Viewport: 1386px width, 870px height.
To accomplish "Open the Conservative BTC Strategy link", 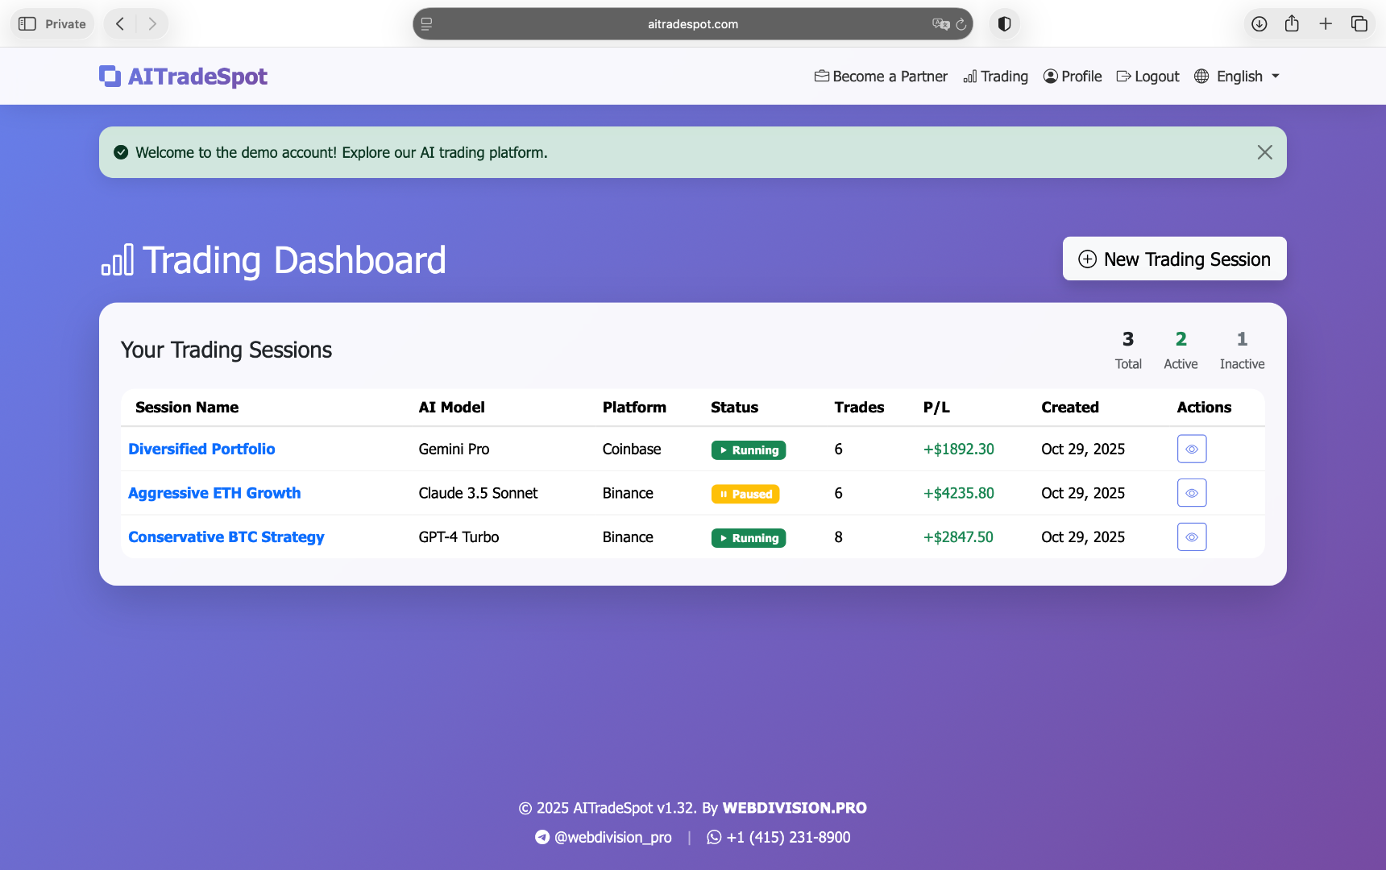I will click(x=226, y=537).
